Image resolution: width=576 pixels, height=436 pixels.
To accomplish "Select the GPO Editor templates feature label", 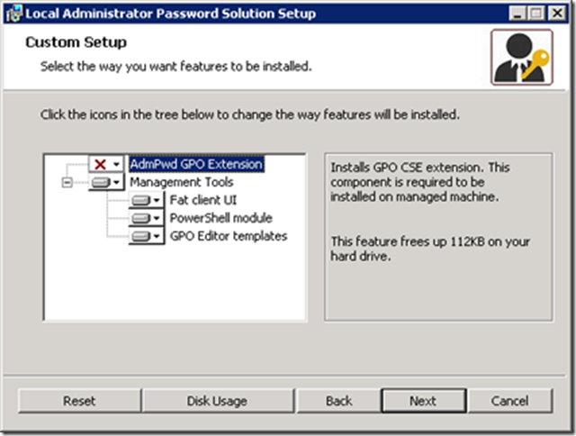I will [x=229, y=236].
